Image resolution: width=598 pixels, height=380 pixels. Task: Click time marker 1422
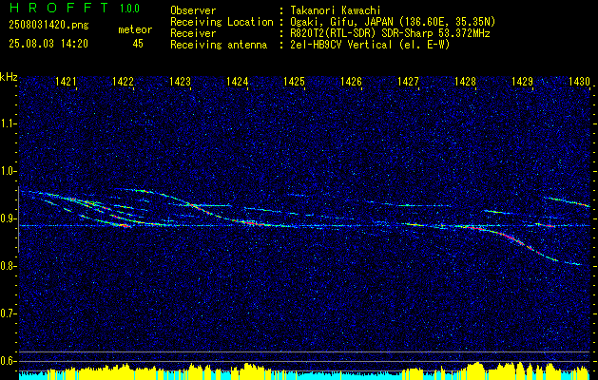coord(123,81)
